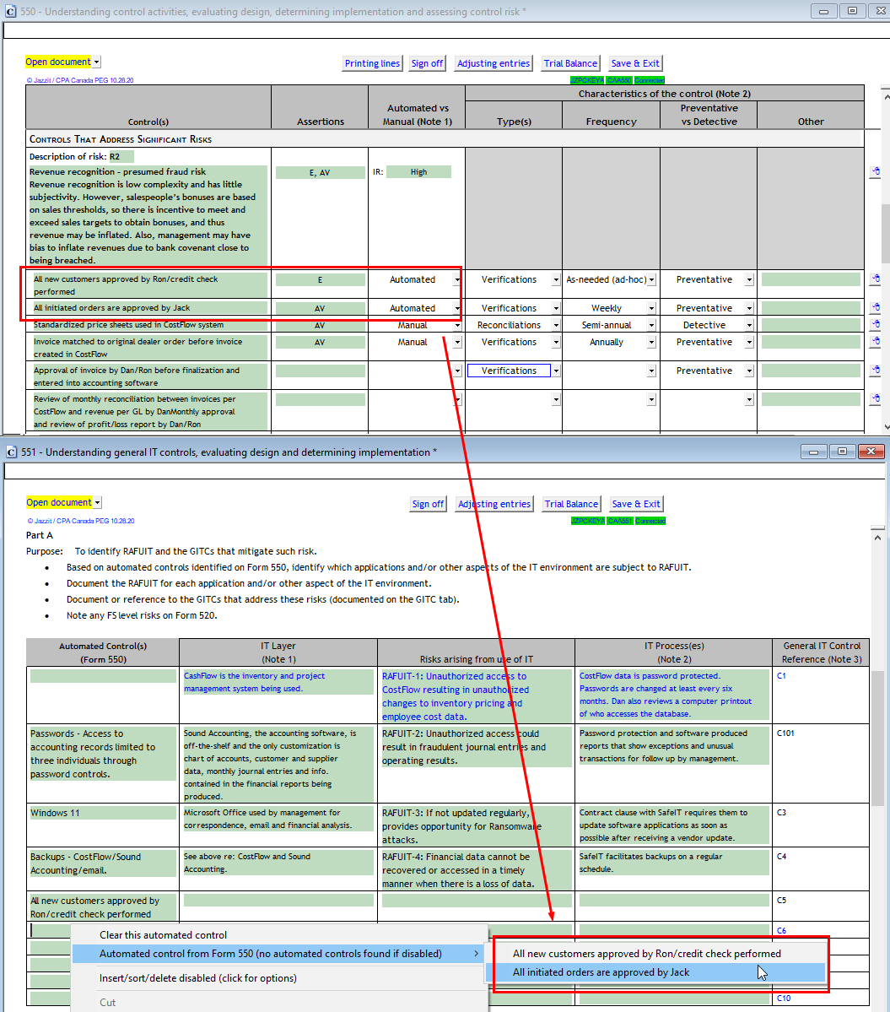Restore the 551 window size

[842, 452]
